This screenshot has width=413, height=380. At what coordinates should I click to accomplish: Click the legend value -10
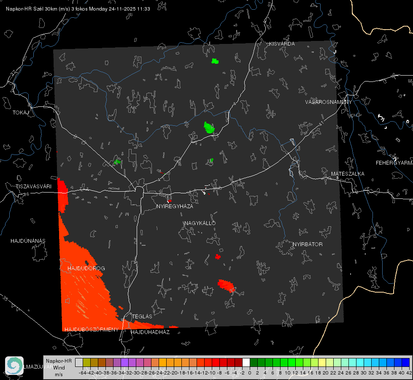212,373
